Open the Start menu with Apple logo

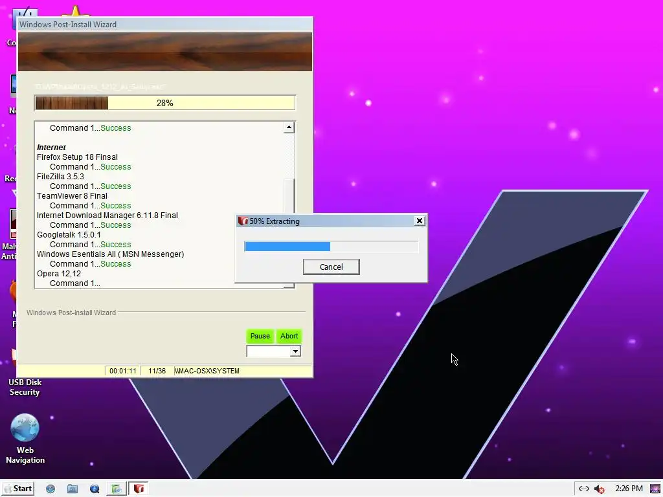click(17, 489)
